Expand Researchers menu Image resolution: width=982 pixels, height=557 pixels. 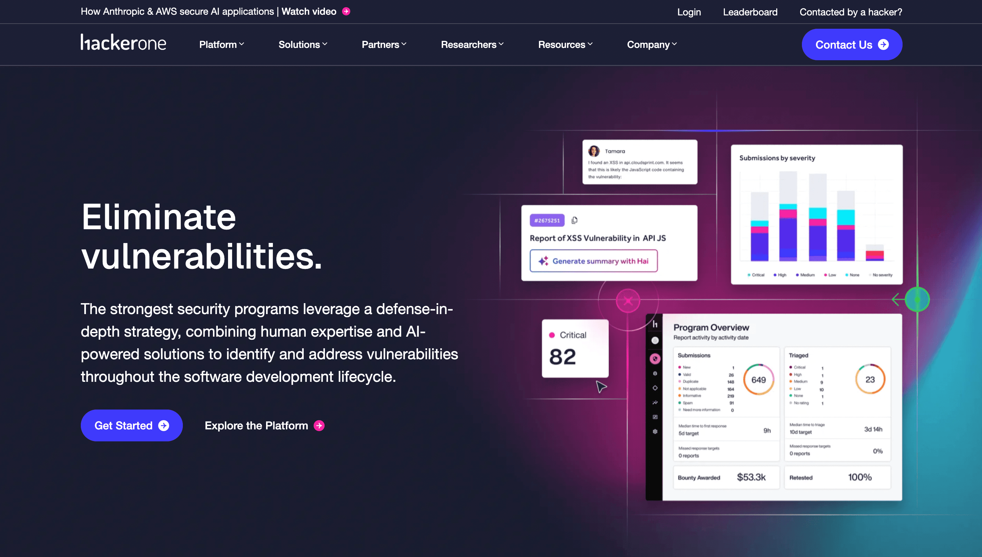click(x=473, y=44)
